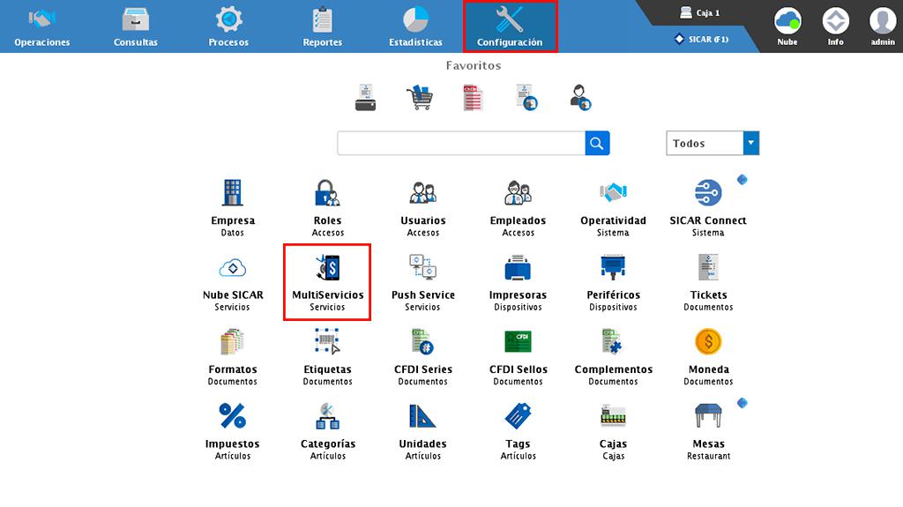Open Mesas Restaurant settings
Viewport: 903px width, 507px height.
tap(708, 431)
